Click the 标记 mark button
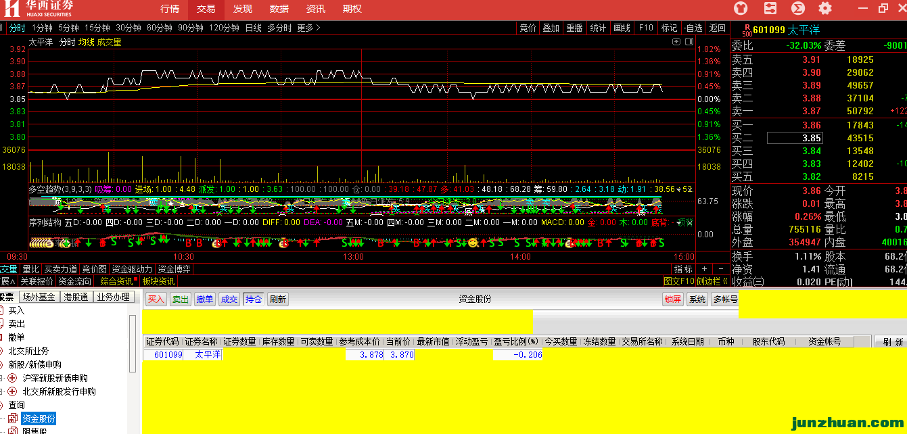 pos(669,28)
